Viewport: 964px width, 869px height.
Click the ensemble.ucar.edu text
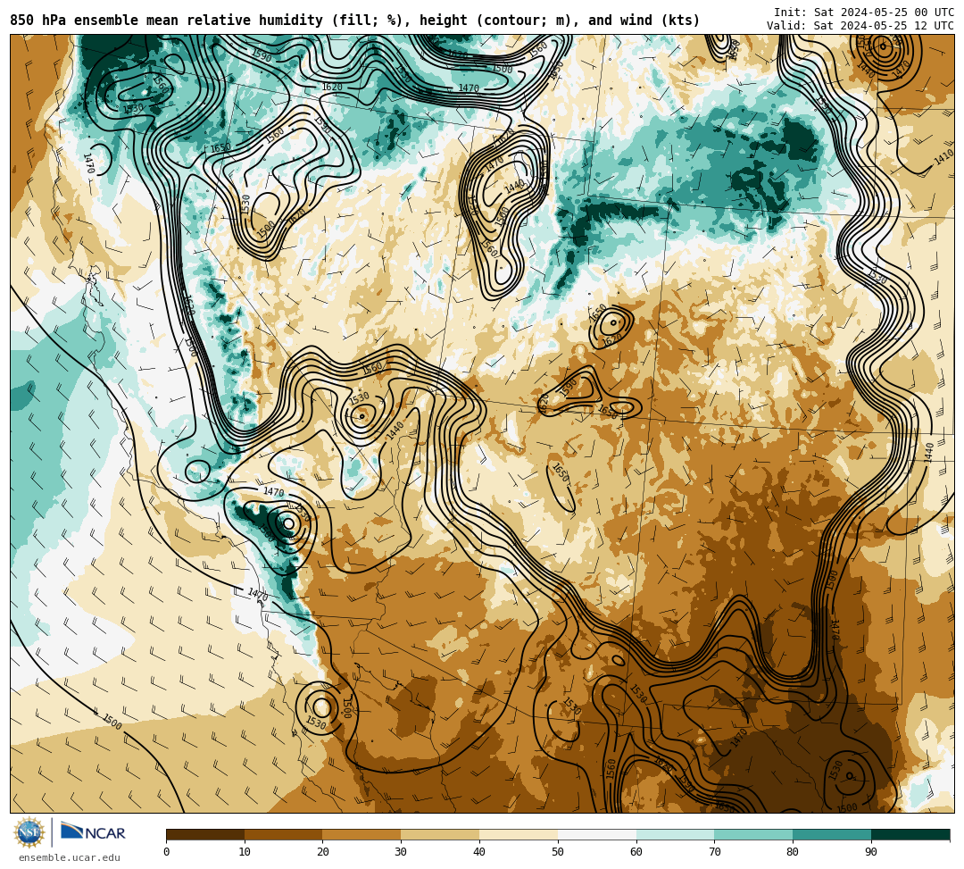coord(70,857)
